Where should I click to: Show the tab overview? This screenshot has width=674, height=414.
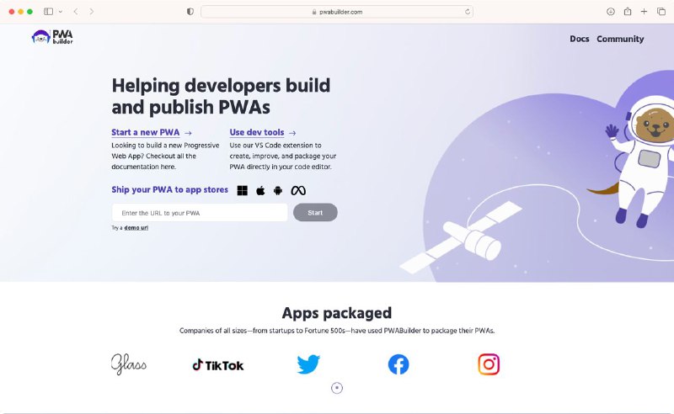661,12
